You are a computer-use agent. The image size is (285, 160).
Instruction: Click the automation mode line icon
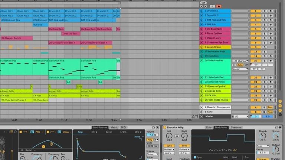[x=212, y=6]
